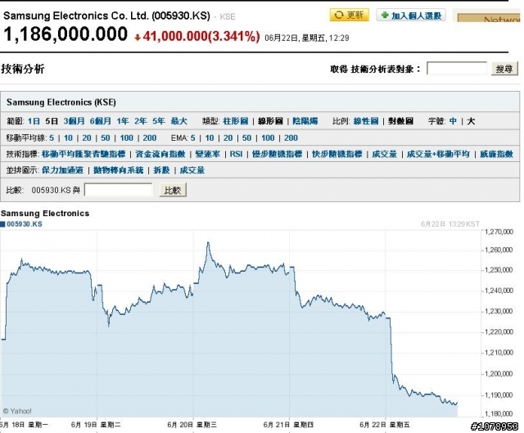
Task: Focus the technical analysis symbol search field
Action: click(x=457, y=69)
